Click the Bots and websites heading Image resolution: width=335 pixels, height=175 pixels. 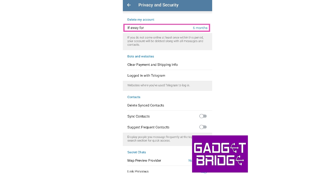141,56
